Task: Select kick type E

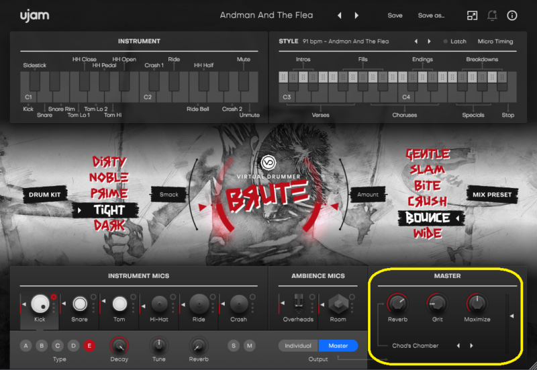Action: pos(89,346)
